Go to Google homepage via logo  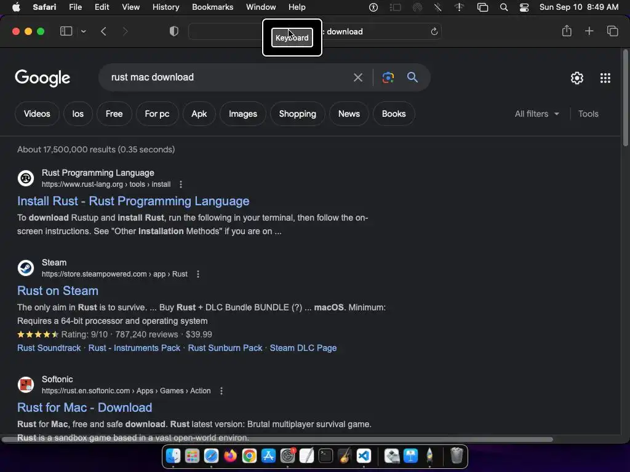(42, 78)
